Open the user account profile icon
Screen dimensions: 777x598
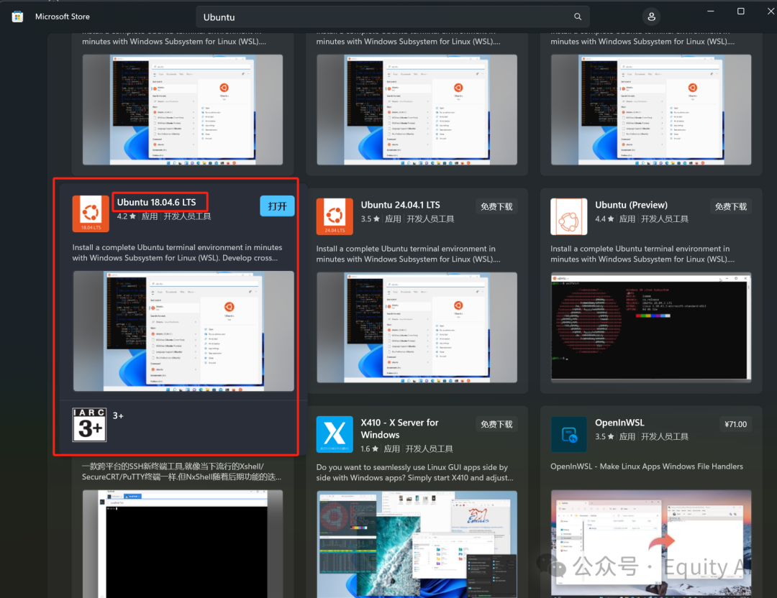pos(652,17)
